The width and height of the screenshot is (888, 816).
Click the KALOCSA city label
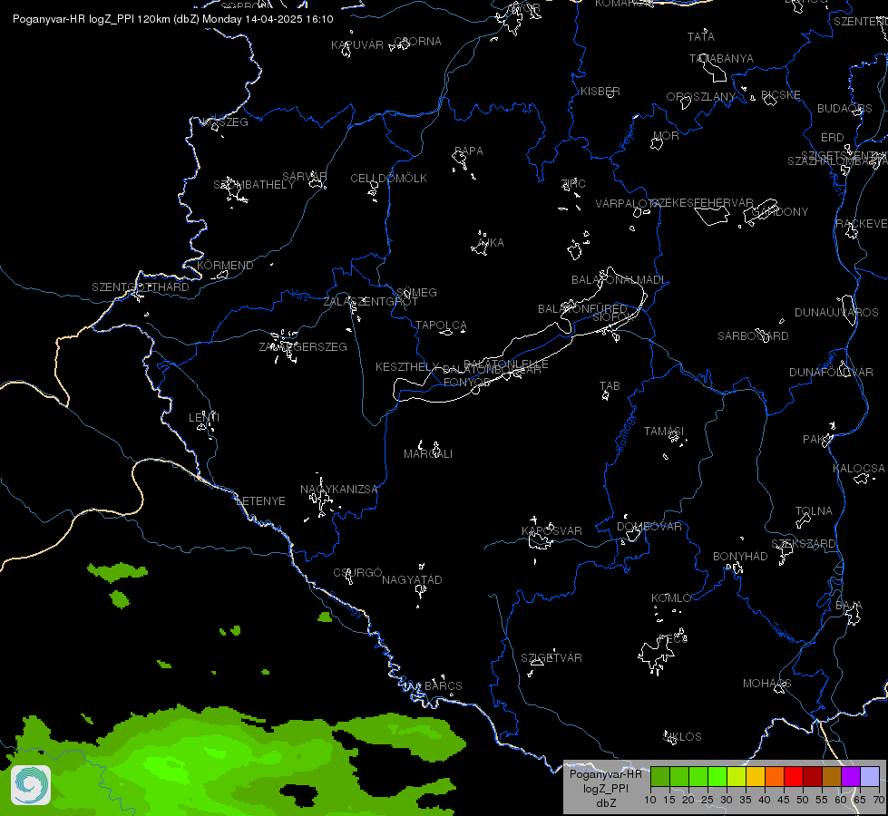[x=859, y=469]
